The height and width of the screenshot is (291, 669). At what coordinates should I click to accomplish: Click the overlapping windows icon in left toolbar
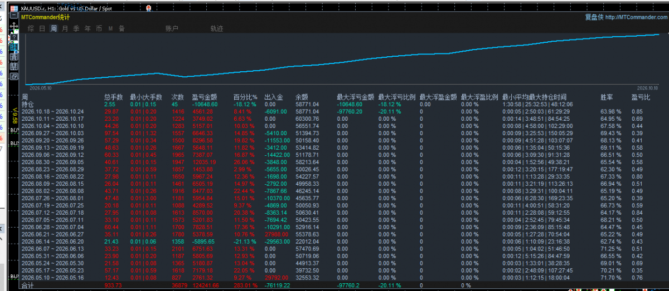pyautogui.click(x=14, y=76)
